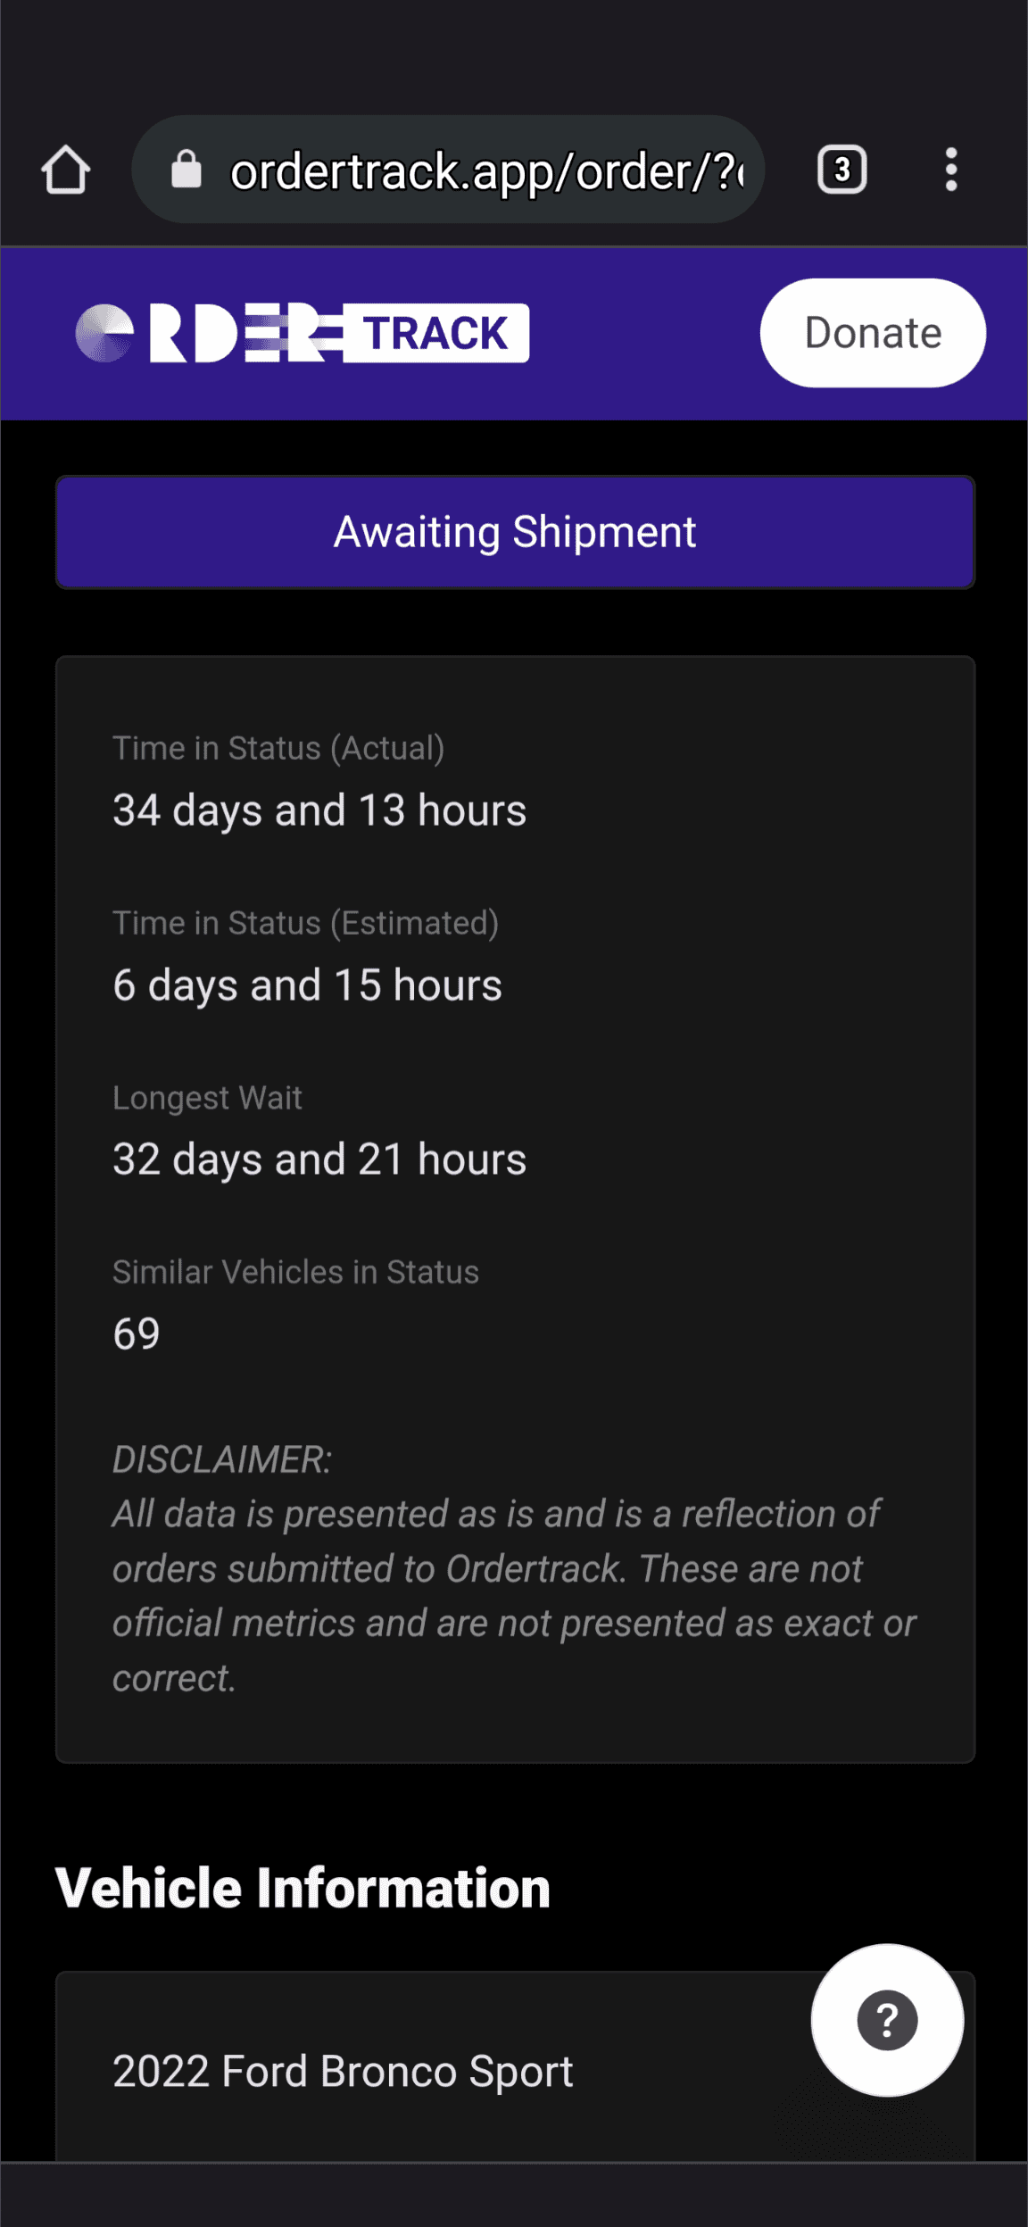The height and width of the screenshot is (2227, 1028).
Task: Tap the browser home icon
Action: (x=66, y=170)
